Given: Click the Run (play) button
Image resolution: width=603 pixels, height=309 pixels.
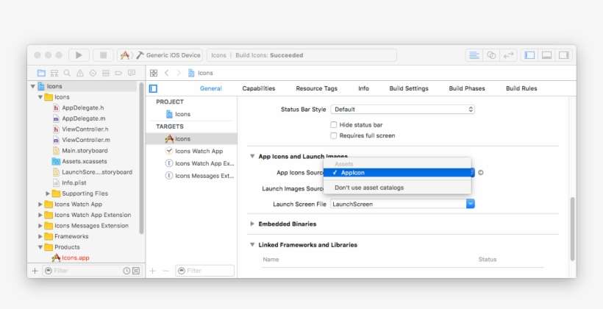Looking at the screenshot, I should (79, 55).
